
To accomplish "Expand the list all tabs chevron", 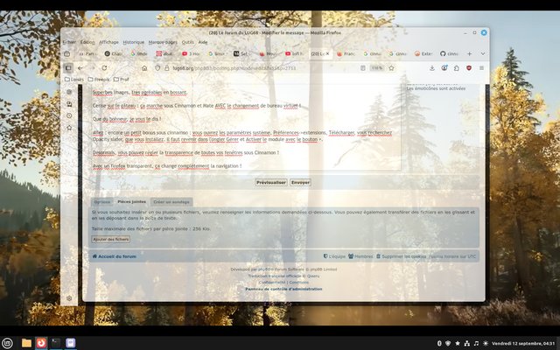I will pyautogui.click(x=482, y=52).
